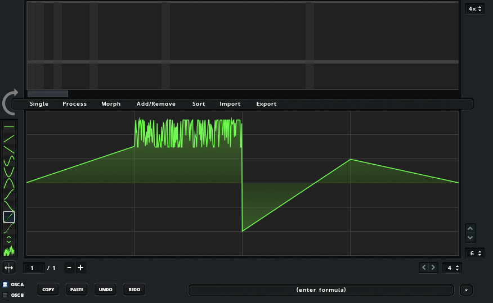Image resolution: width=493 pixels, height=303 pixels.
Task: Open the Import menu
Action: coord(230,104)
